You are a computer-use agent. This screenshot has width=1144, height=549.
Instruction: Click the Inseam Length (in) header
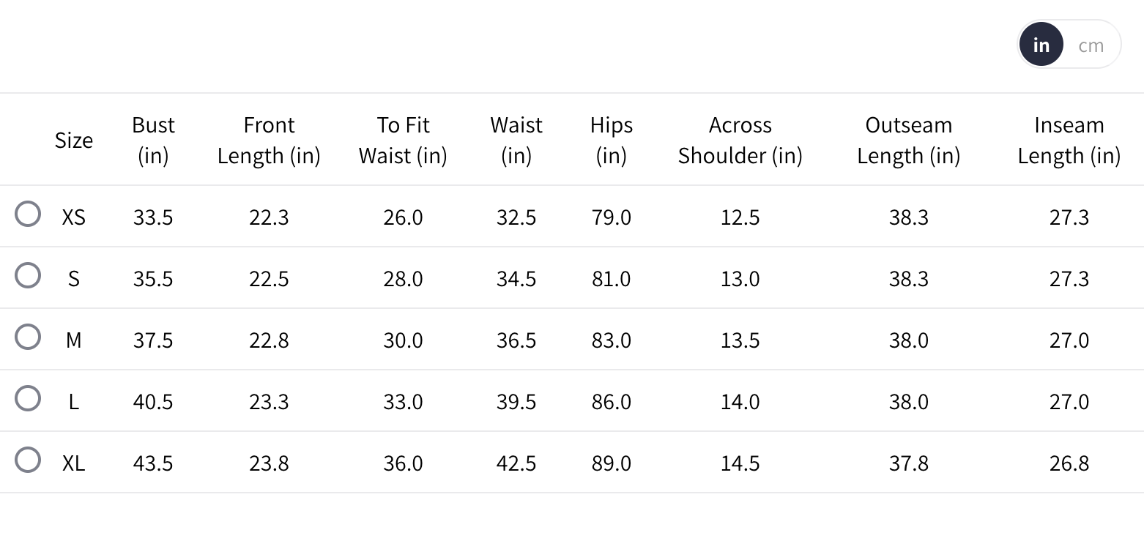click(x=1069, y=140)
